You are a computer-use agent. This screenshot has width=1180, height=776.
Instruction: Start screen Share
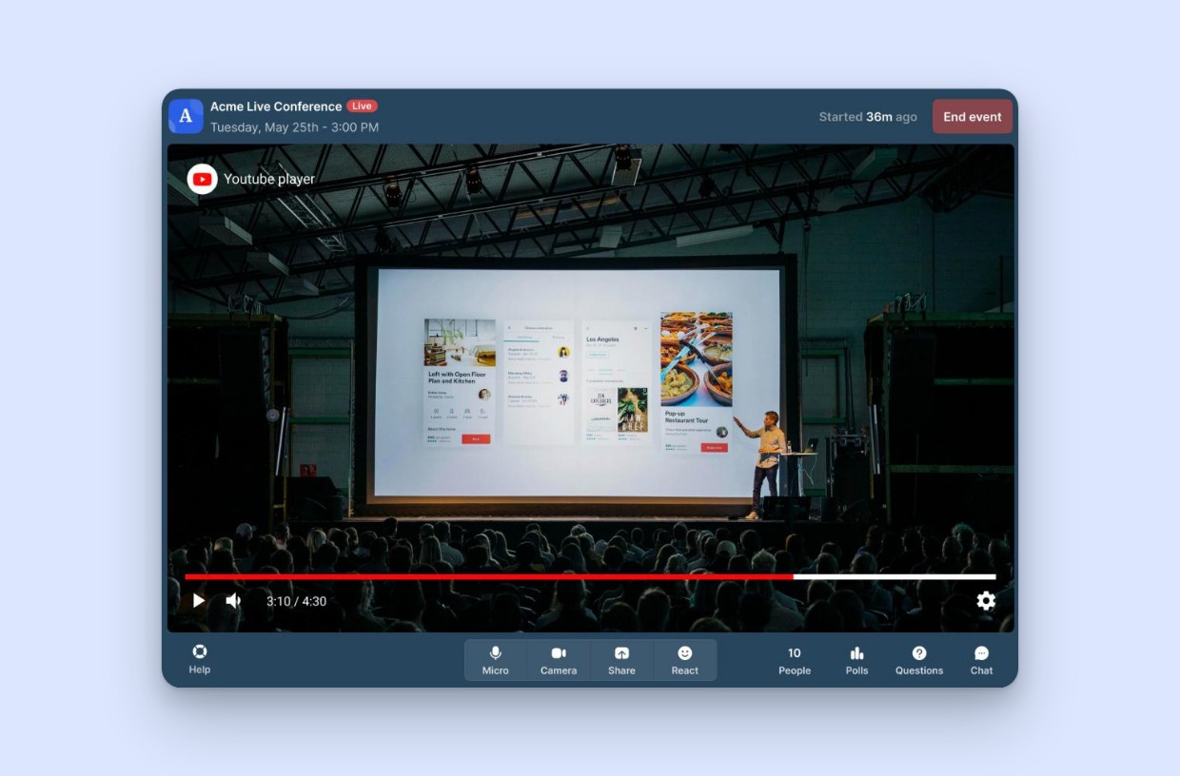coord(621,660)
